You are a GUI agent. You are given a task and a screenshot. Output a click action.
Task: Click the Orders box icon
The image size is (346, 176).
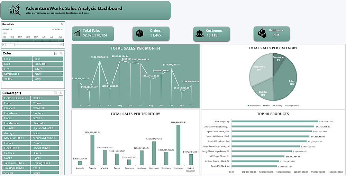(x=139, y=33)
